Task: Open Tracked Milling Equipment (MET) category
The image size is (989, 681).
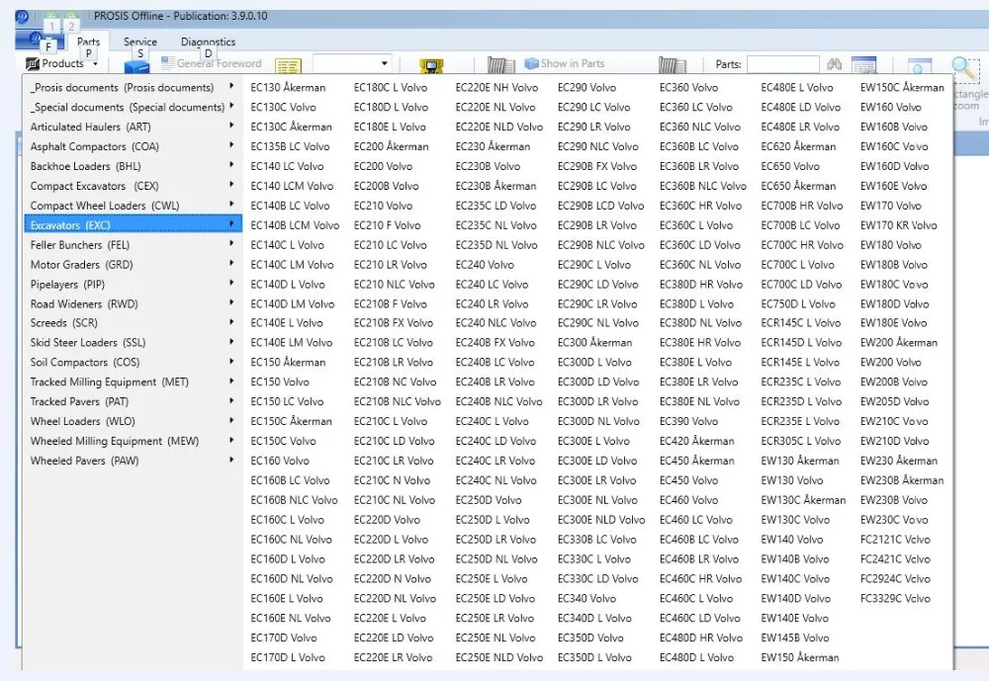Action: coord(134,382)
